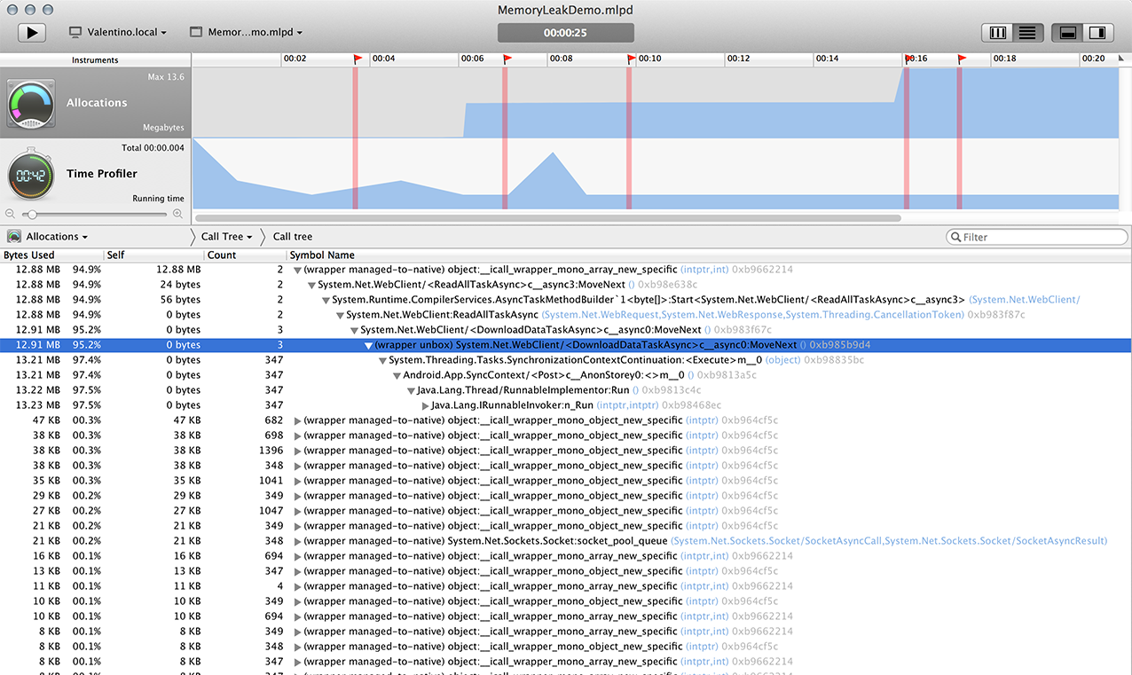This screenshot has height=675, width=1132.
Task: Click the flag marker near 00:17
Action: tap(962, 59)
